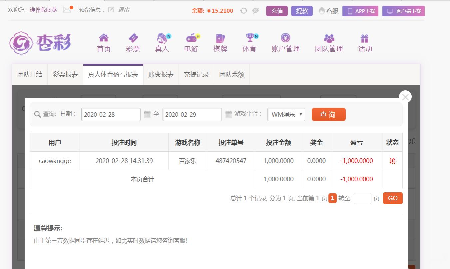The image size is (450, 269).
Task: Click the 充值 recharge button
Action: coord(277,11)
